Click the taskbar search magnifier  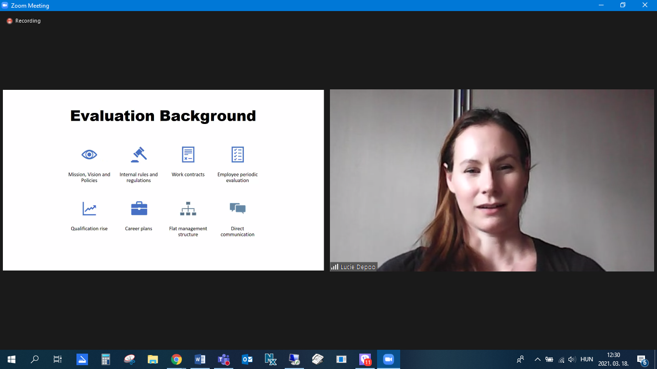point(35,359)
